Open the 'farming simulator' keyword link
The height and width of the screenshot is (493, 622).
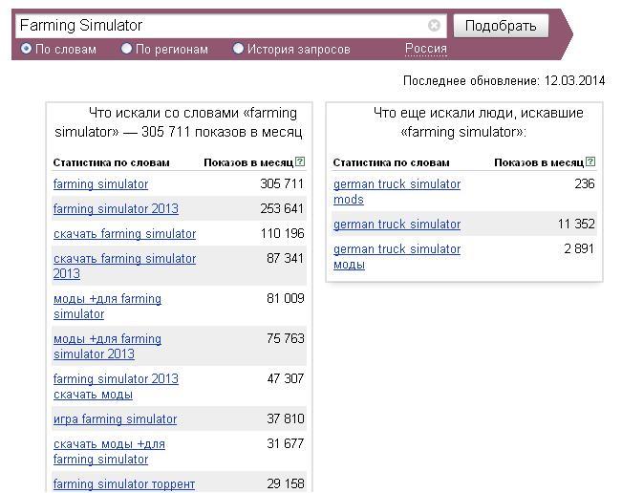[100, 184]
